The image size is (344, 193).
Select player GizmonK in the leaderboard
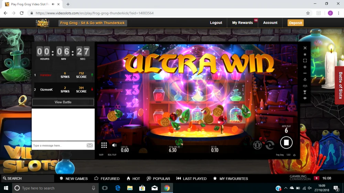tap(46, 89)
